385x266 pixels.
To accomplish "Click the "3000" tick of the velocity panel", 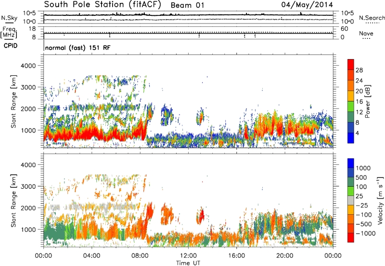I will pyautogui.click(x=28, y=186).
